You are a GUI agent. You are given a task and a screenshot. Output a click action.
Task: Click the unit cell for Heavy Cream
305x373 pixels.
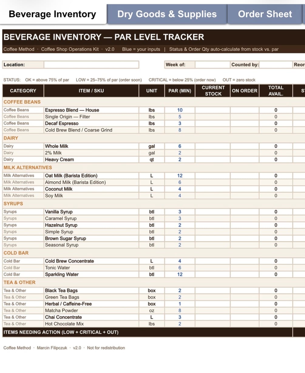[x=152, y=160]
